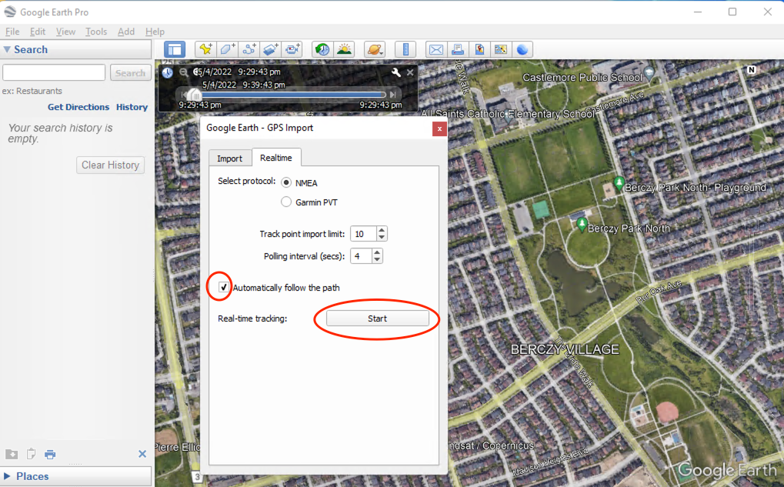The image size is (784, 487).
Task: Select the NMEA protocol radio button
Action: (x=287, y=183)
